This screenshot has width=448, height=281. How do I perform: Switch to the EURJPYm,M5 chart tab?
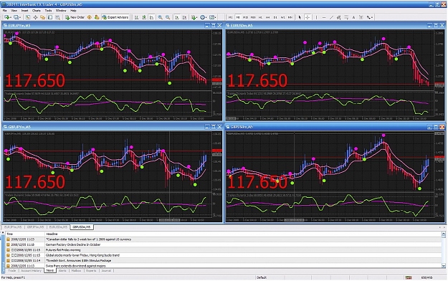coord(13,227)
